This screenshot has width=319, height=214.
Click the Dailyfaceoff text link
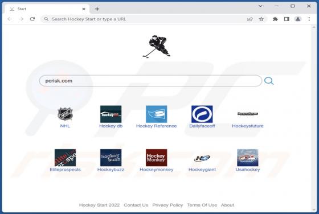point(202,126)
